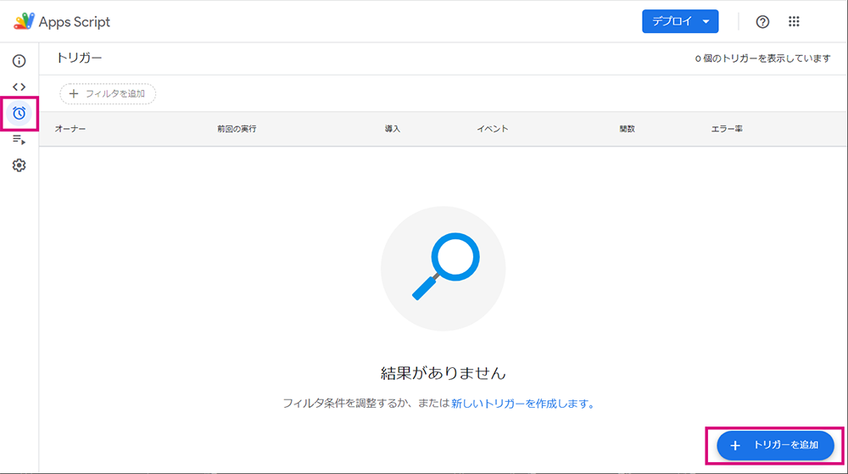Click the トリガー page title
This screenshot has width=848, height=474.
(x=79, y=58)
